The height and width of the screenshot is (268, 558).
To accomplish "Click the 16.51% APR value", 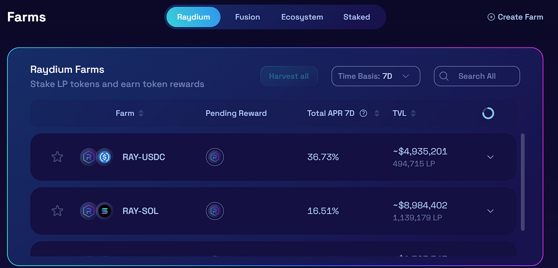I will (323, 211).
